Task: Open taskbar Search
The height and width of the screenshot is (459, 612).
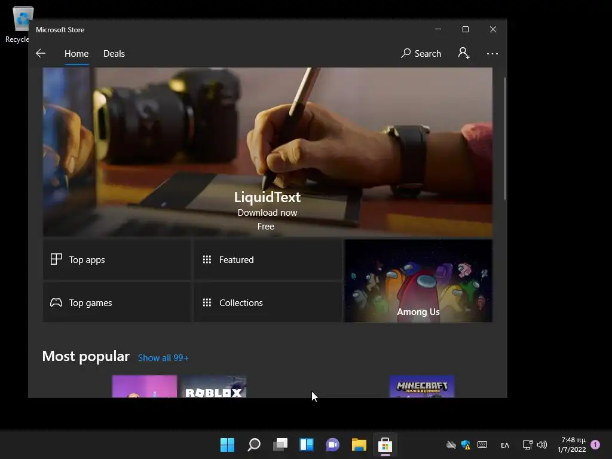Action: [253, 445]
